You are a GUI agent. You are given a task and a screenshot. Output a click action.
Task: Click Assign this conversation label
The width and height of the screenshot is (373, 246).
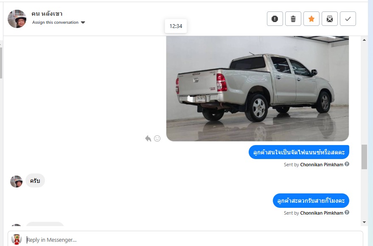(x=55, y=22)
